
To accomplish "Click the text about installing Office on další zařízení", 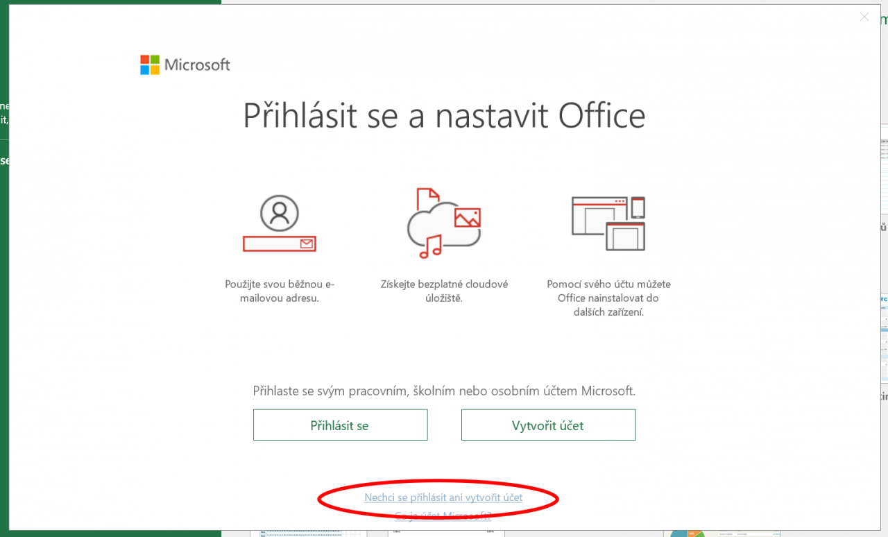I will point(608,298).
